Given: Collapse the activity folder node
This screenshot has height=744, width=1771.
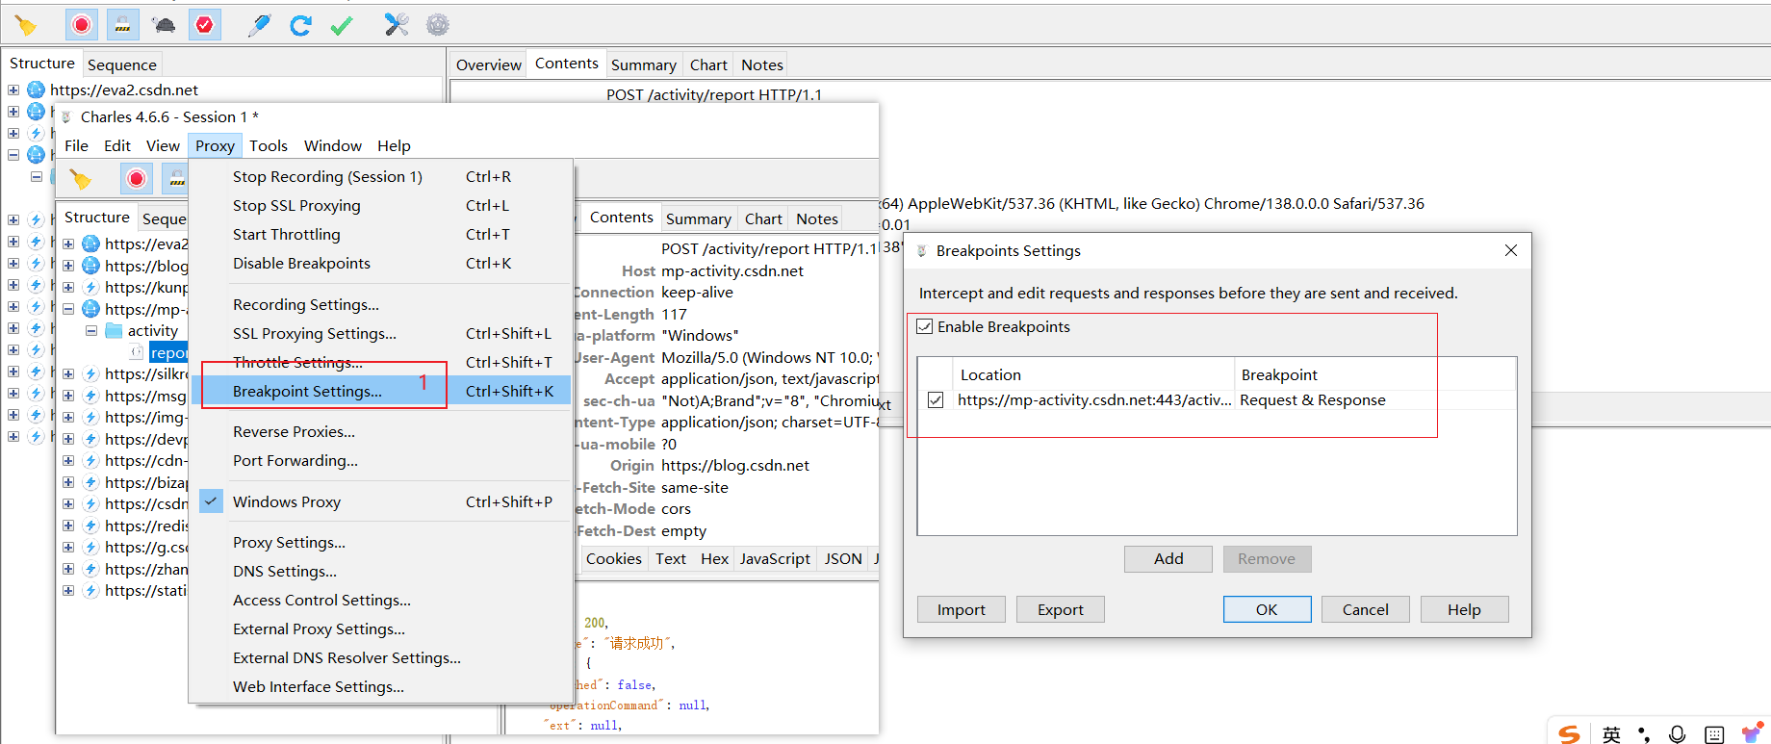Looking at the screenshot, I should (x=91, y=330).
